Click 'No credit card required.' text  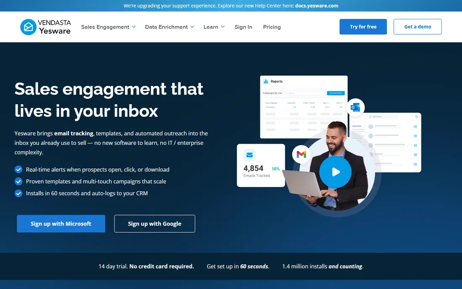pos(161,266)
